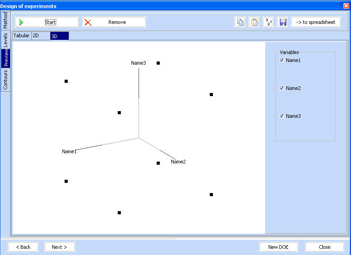This screenshot has width=351, height=255.
Task: Open the Method vertical tab
Action: [x=5, y=20]
